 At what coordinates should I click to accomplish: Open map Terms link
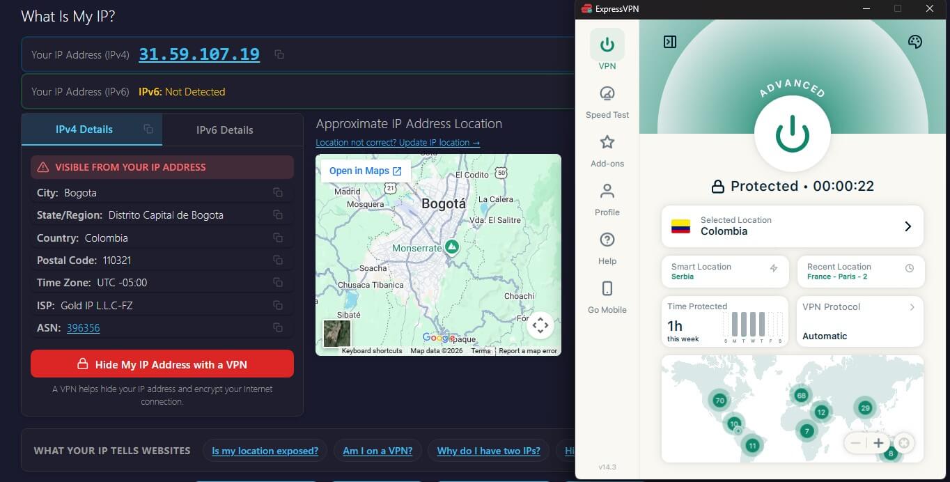[x=481, y=351]
